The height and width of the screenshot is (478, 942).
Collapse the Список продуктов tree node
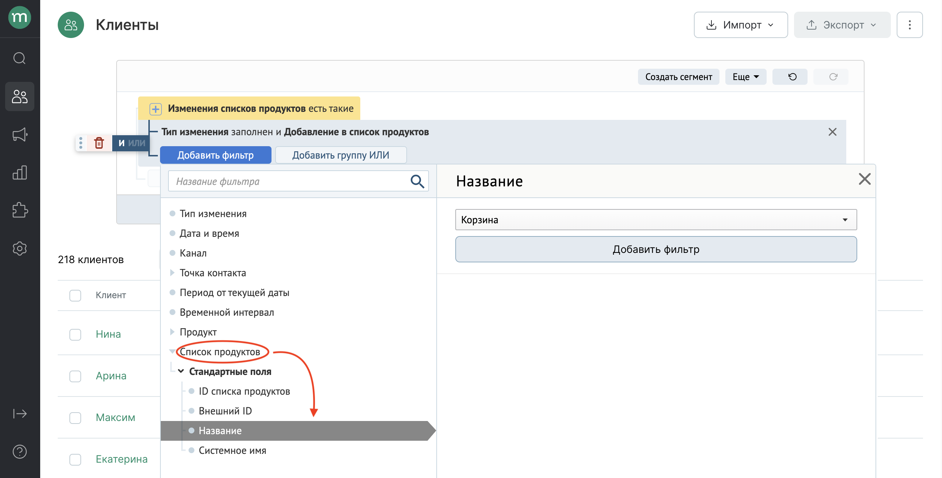pos(172,352)
